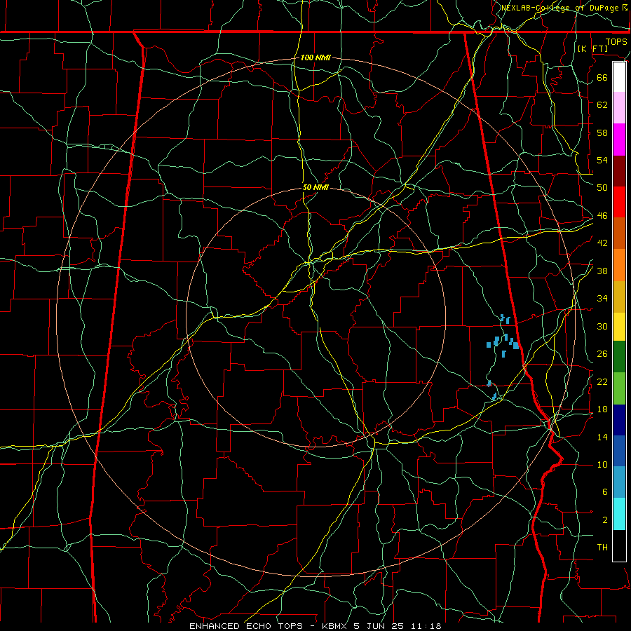Click the NEXLAB-College of DuPage credit text
Image resolution: width=631 pixels, height=631 pixels.
point(564,8)
